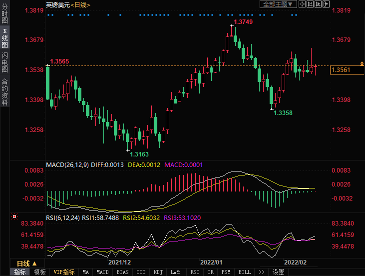Image resolution: width=365 pixels, height=276 pixels.
Task: Apply the BOLL indicator
Action: (244, 272)
